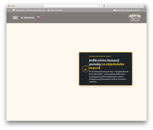Switch site language to English flag
The width and height of the screenshot is (153, 130).
coord(43,18)
